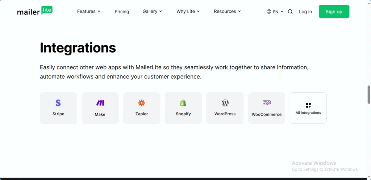Viewport: 371px width, 180px height.
Task: Select the Make integration logo
Action: [x=100, y=103]
